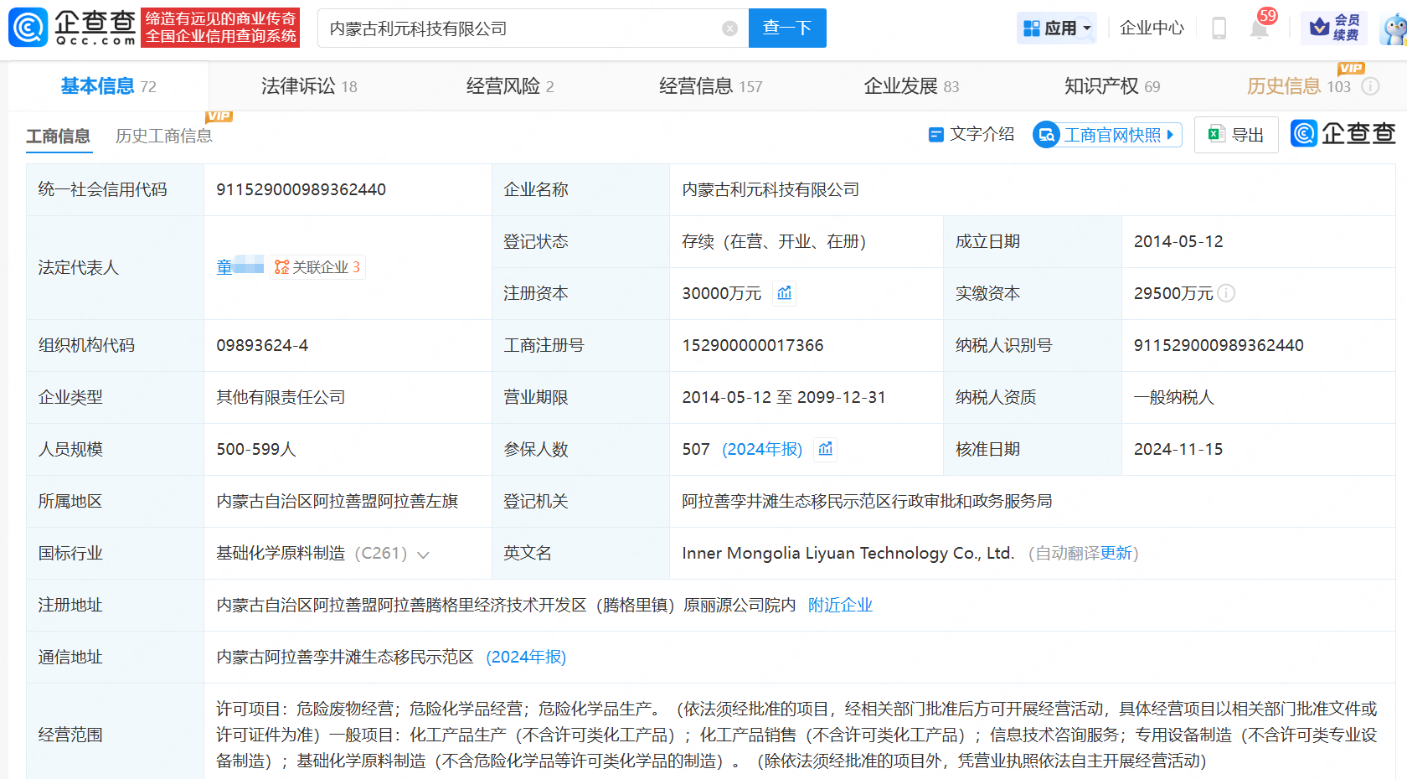
Task: Focus the company name search field
Action: pyautogui.click(x=519, y=28)
